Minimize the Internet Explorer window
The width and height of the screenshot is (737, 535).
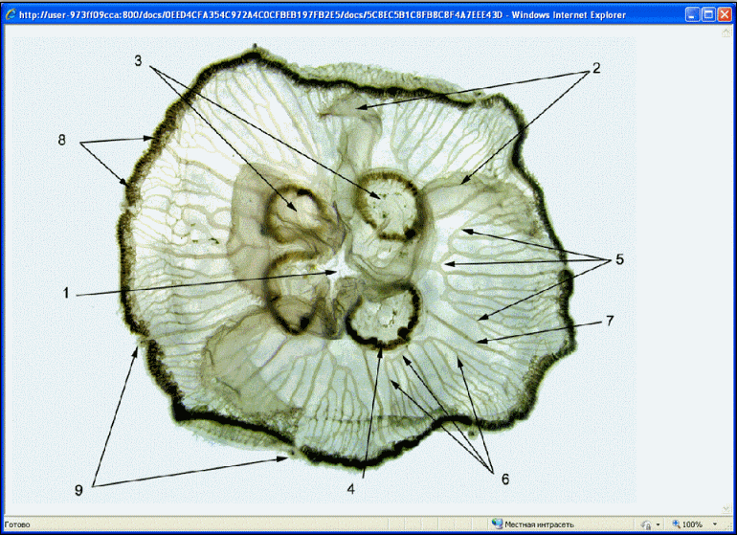pyautogui.click(x=691, y=14)
